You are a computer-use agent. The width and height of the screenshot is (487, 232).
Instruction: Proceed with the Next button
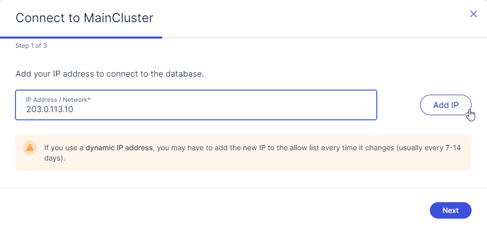[x=450, y=210]
